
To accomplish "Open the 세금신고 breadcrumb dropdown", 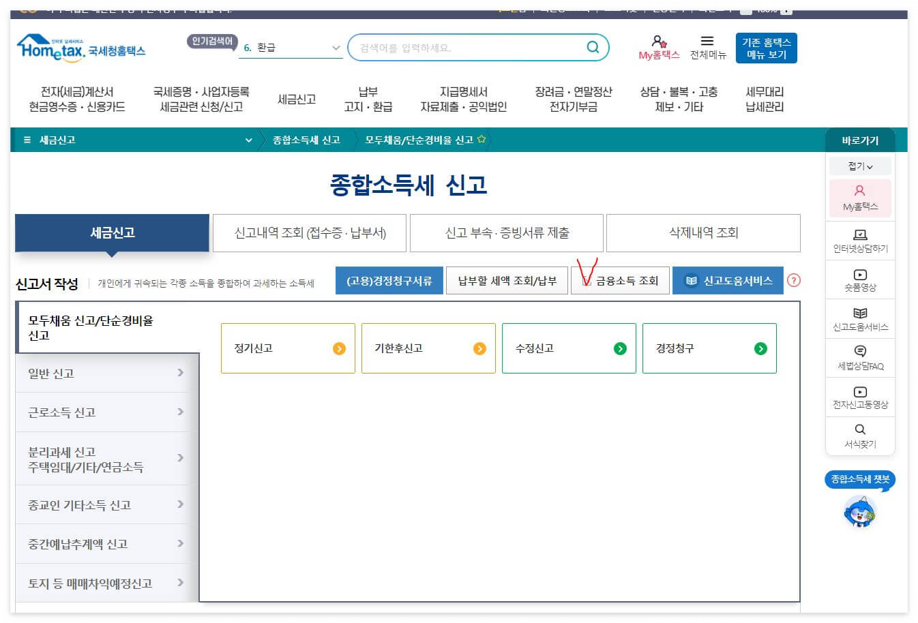I will 248,139.
